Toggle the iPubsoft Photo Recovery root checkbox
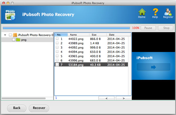The height and width of the screenshot is (115, 176). (10, 35)
